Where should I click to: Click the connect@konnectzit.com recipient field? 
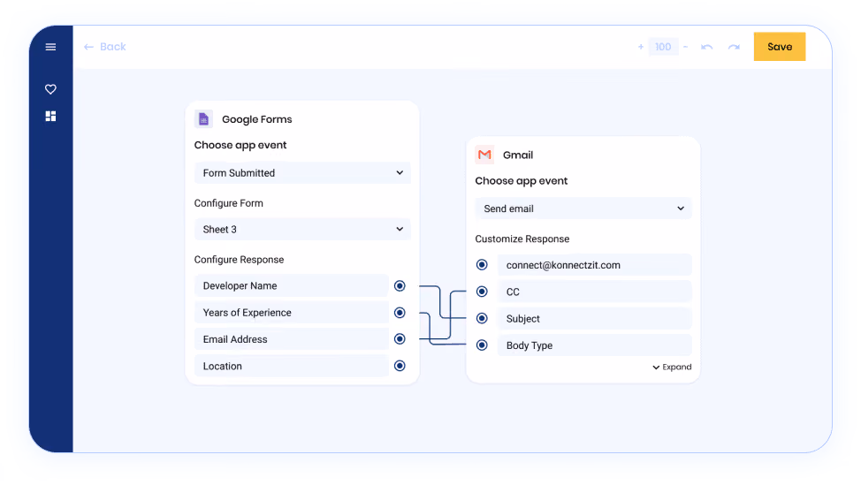595,265
